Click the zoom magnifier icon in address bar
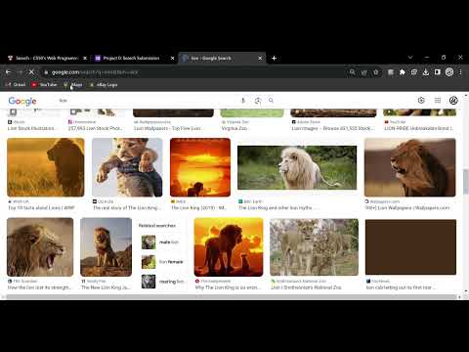This screenshot has height=352, width=469. [352, 72]
